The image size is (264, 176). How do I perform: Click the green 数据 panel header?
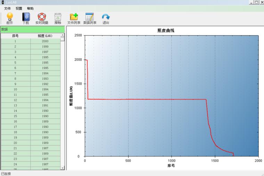(x=33, y=29)
